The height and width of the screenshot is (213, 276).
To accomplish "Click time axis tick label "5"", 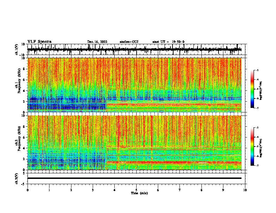I will point(136,190).
